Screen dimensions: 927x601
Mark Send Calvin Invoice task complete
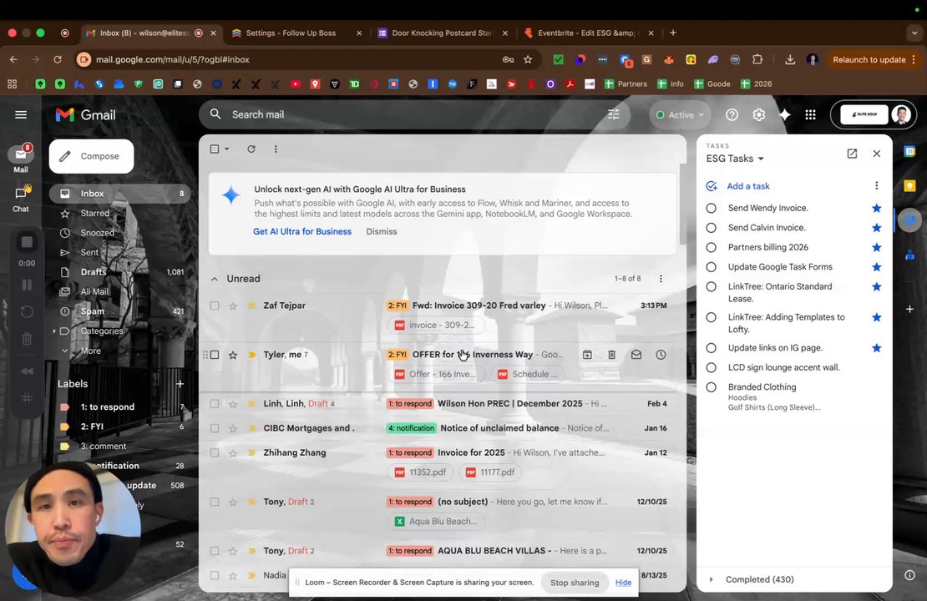tap(712, 228)
